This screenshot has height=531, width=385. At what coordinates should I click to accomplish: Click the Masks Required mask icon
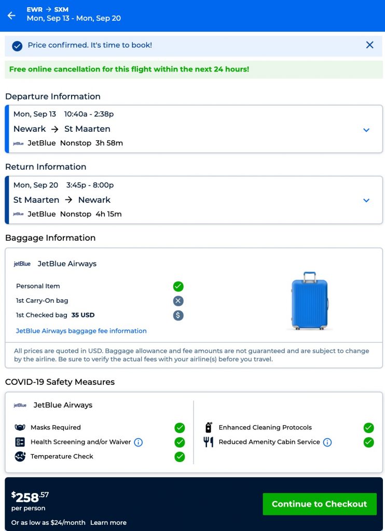pos(20,428)
